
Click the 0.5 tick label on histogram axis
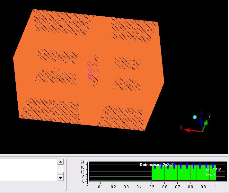[152, 187]
